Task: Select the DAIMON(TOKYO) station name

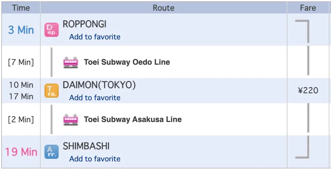Action: [99, 85]
